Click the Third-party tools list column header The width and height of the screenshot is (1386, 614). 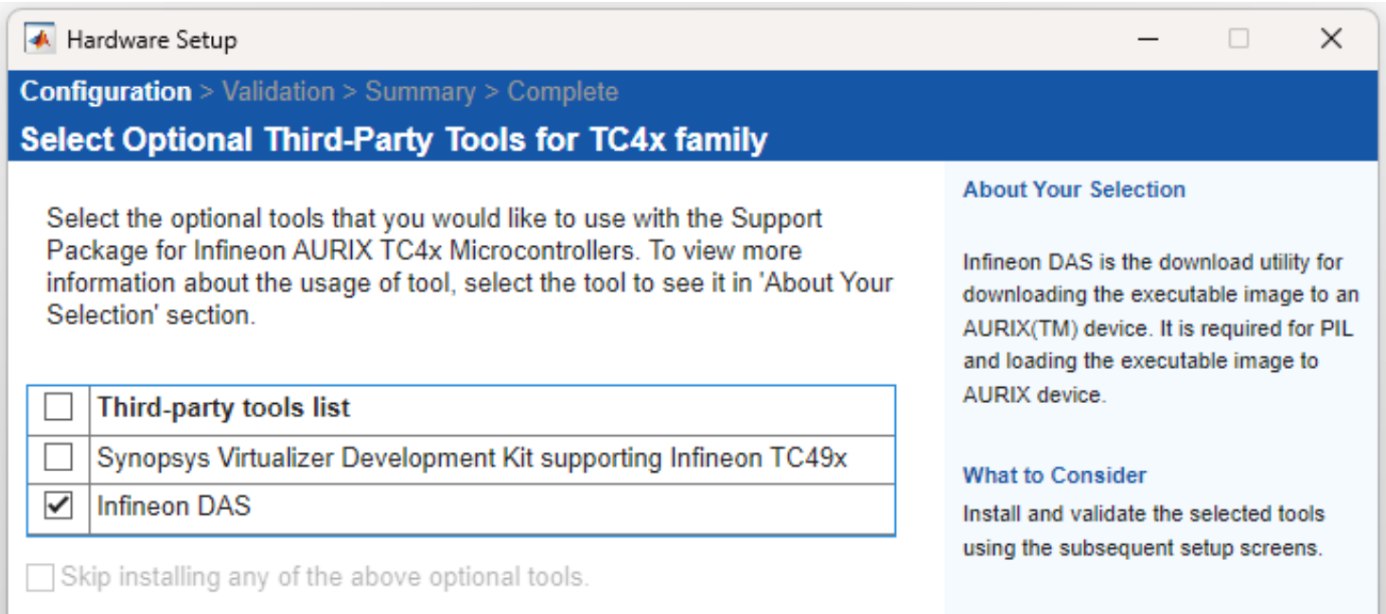pyautogui.click(x=223, y=408)
